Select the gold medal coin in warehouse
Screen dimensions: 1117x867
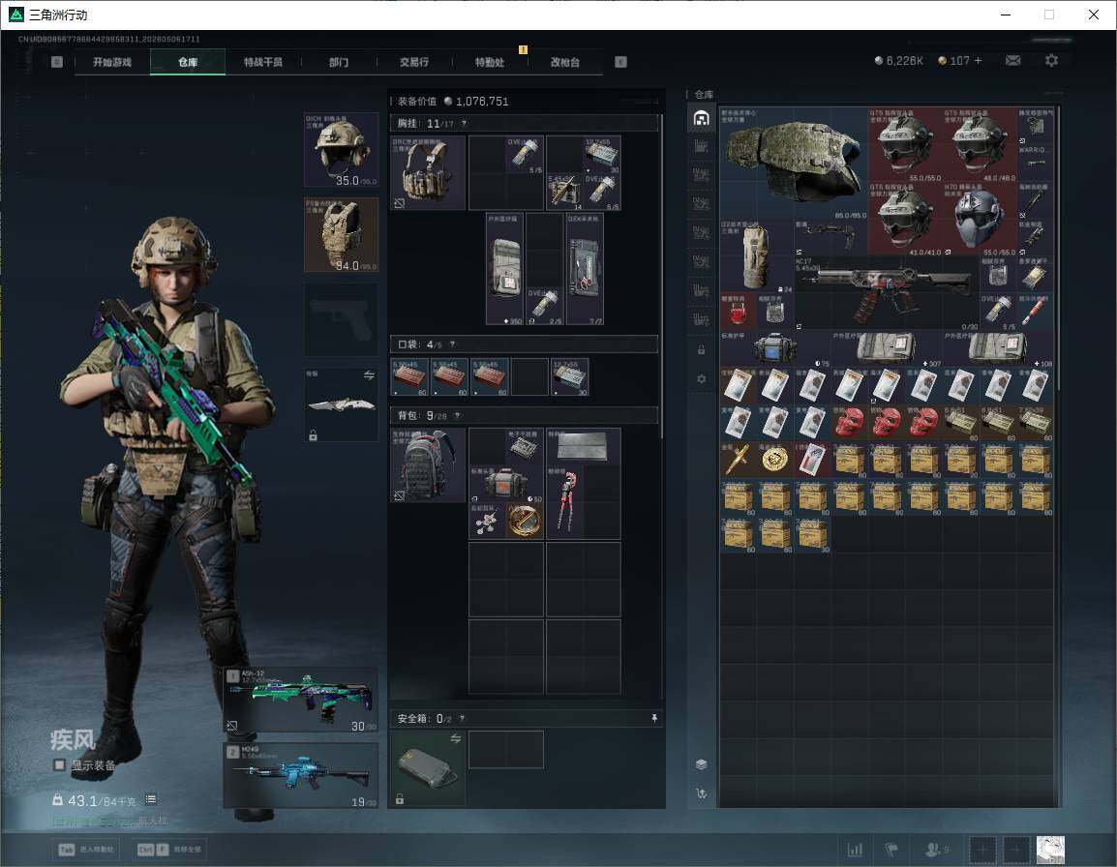[x=775, y=460]
